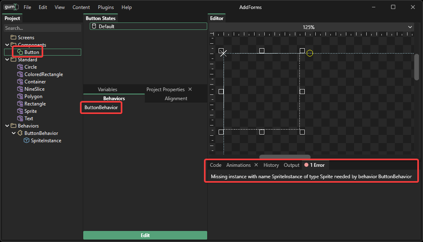The height and width of the screenshot is (242, 423).
Task: Select the ButtonBehavior gear icon in the tree
Action: tap(20, 133)
